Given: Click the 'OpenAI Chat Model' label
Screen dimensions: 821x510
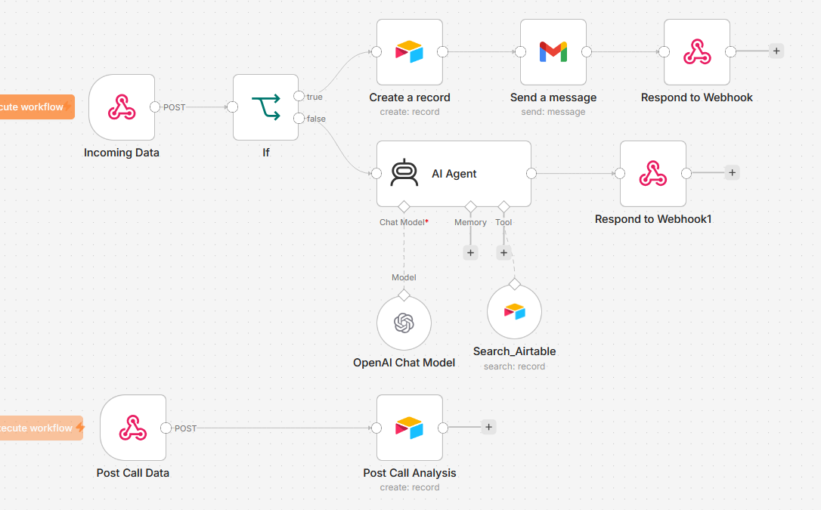Looking at the screenshot, I should point(404,363).
